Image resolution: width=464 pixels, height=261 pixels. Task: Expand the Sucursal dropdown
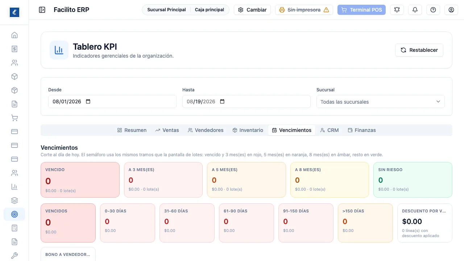381,101
